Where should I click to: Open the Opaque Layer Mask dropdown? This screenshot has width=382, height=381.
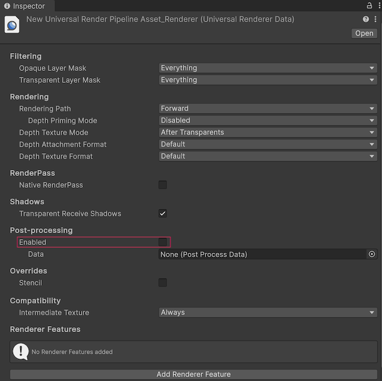268,68
